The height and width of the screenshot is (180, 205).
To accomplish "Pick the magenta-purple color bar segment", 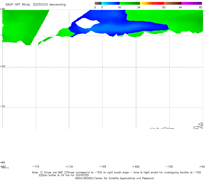I will pos(192,3).
